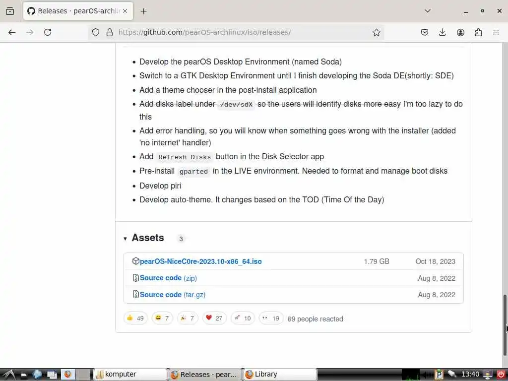Bookmark this page with the star
The height and width of the screenshot is (381, 508).
(x=376, y=32)
